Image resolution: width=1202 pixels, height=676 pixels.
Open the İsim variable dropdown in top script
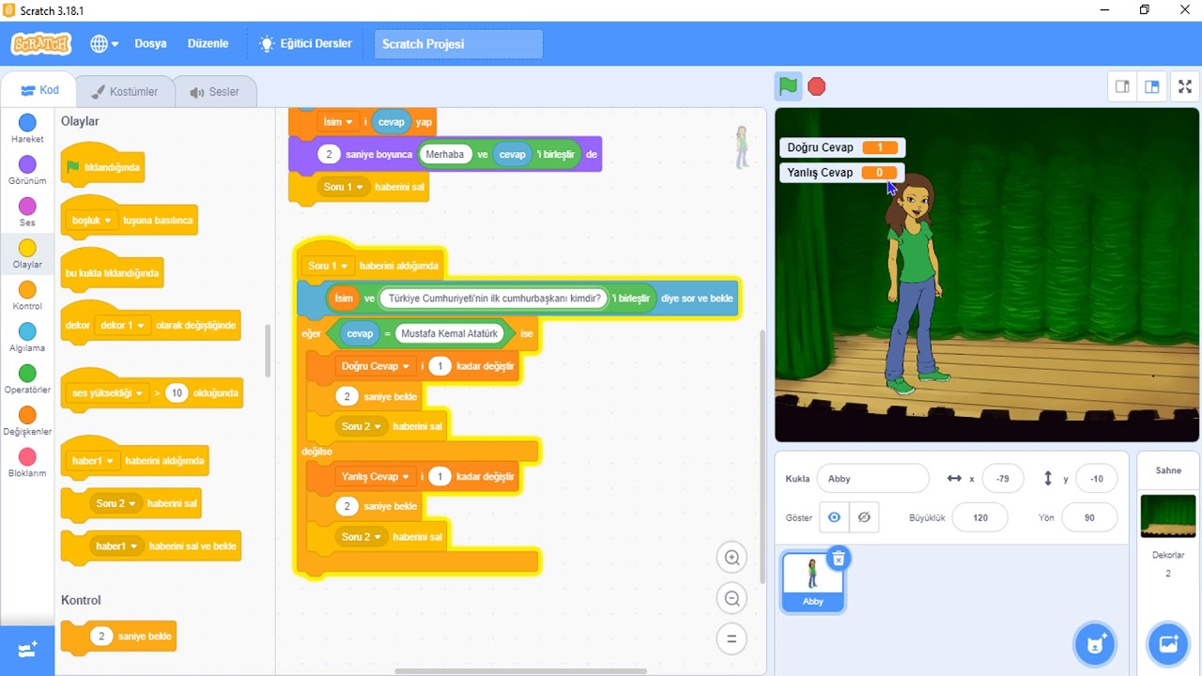click(x=338, y=122)
